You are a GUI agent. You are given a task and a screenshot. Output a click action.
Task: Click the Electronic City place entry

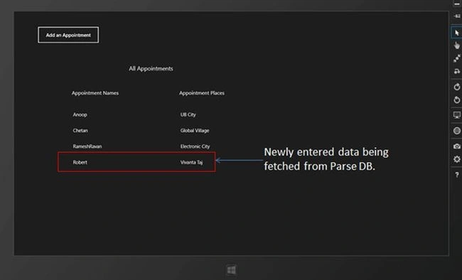(x=195, y=146)
